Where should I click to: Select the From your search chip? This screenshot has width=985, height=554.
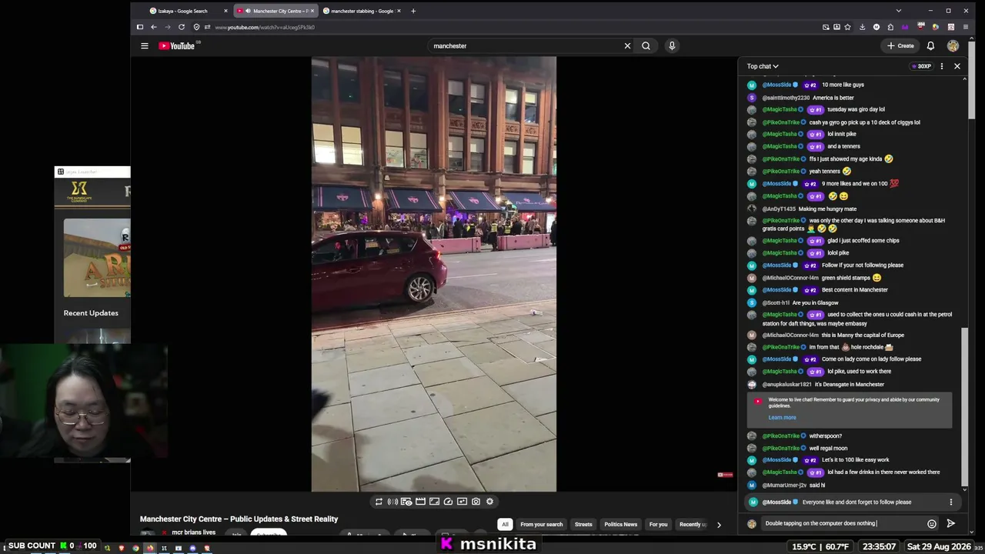541,525
